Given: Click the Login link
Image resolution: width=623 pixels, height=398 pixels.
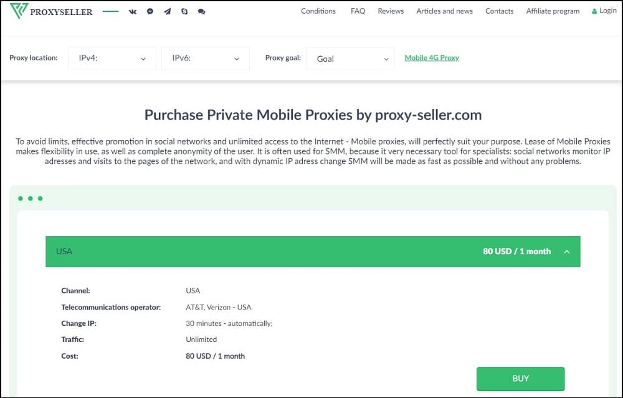Looking at the screenshot, I should [x=608, y=11].
